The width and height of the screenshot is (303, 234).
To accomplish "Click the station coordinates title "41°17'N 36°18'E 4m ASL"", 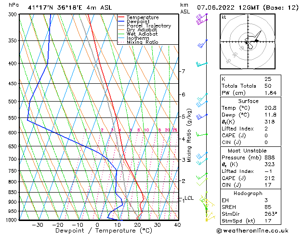I will tap(70, 8).
